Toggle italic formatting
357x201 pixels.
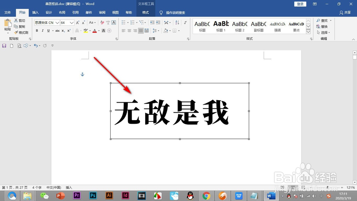(42, 30)
